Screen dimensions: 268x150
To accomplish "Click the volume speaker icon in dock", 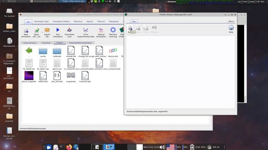I will point(162,147).
